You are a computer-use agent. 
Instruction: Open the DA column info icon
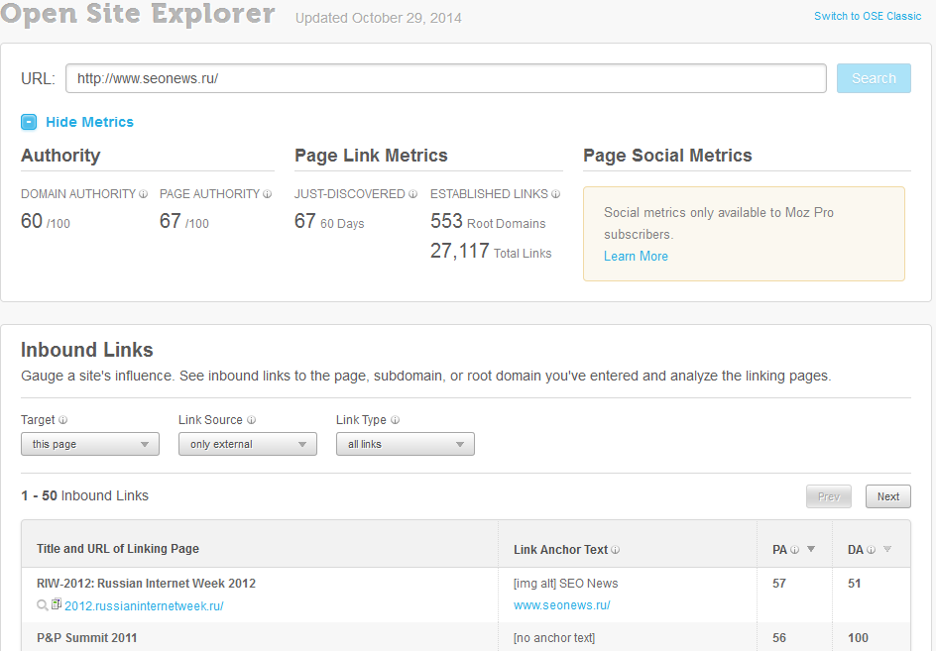(x=871, y=550)
